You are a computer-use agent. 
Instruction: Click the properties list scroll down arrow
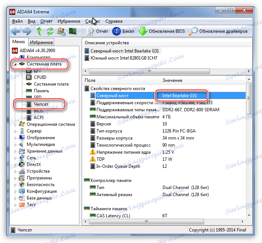[x=249, y=215]
